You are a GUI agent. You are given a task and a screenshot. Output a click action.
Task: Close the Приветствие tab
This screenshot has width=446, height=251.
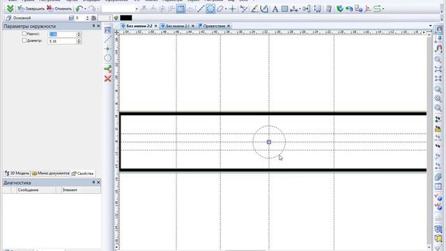[x=229, y=26]
